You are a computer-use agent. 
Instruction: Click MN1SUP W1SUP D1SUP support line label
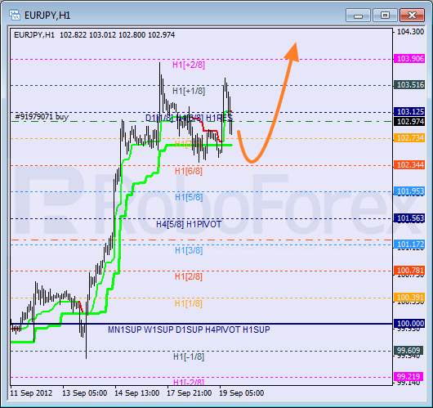[189, 330]
